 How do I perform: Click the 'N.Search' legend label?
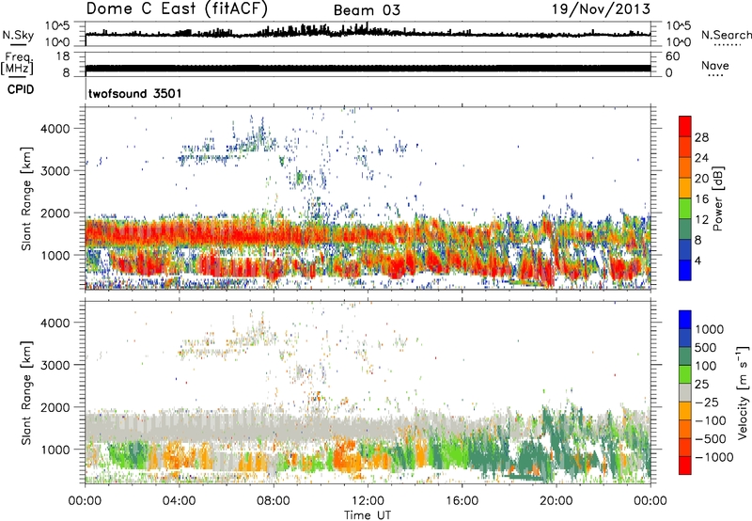point(726,35)
